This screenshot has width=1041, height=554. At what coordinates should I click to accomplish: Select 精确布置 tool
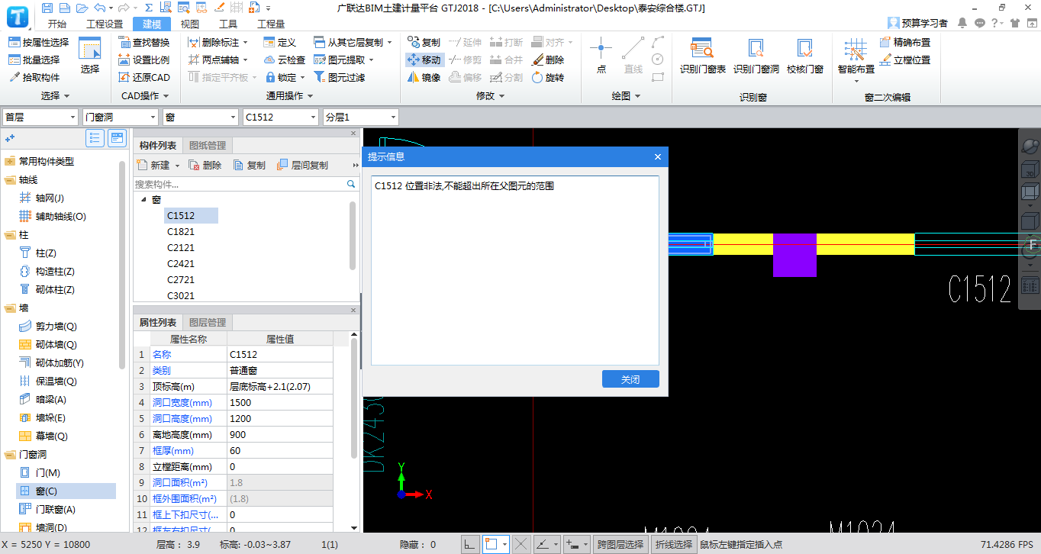pos(905,42)
